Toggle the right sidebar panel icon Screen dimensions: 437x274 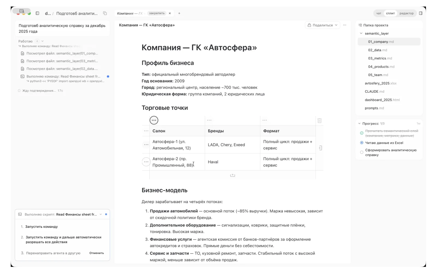click(x=421, y=13)
